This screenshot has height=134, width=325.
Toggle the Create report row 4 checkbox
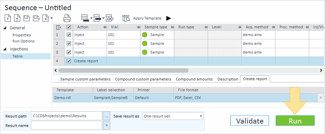click(x=69, y=61)
